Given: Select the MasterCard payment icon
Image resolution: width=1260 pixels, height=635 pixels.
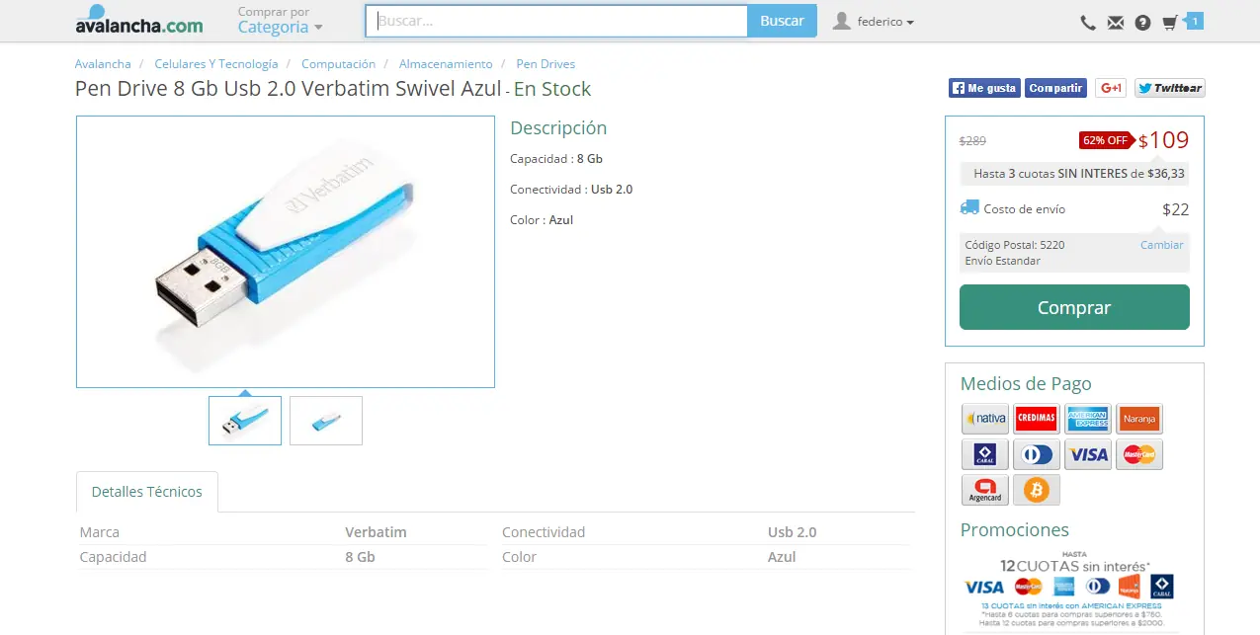Looking at the screenshot, I should [x=1139, y=454].
